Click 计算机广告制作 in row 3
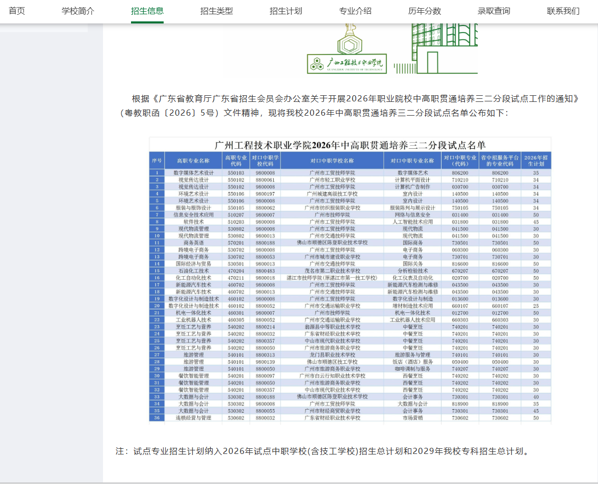This screenshot has height=484, width=598. [412, 187]
